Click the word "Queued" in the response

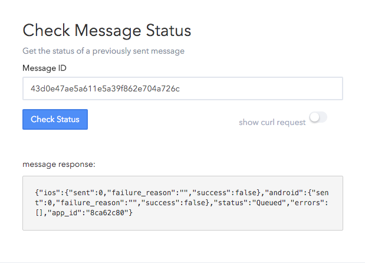click(269, 203)
